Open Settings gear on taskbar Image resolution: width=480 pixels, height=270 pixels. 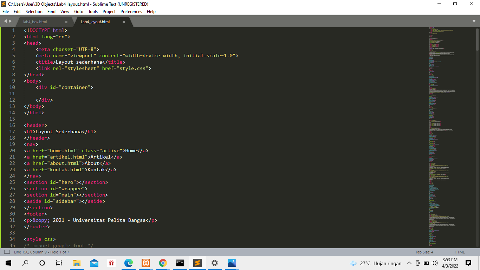coord(215,263)
